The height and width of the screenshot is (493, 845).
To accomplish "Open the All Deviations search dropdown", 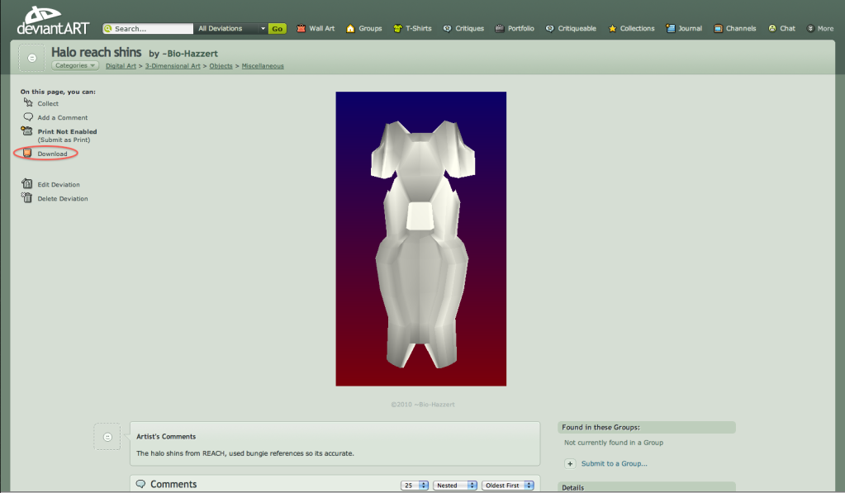I will (232, 29).
